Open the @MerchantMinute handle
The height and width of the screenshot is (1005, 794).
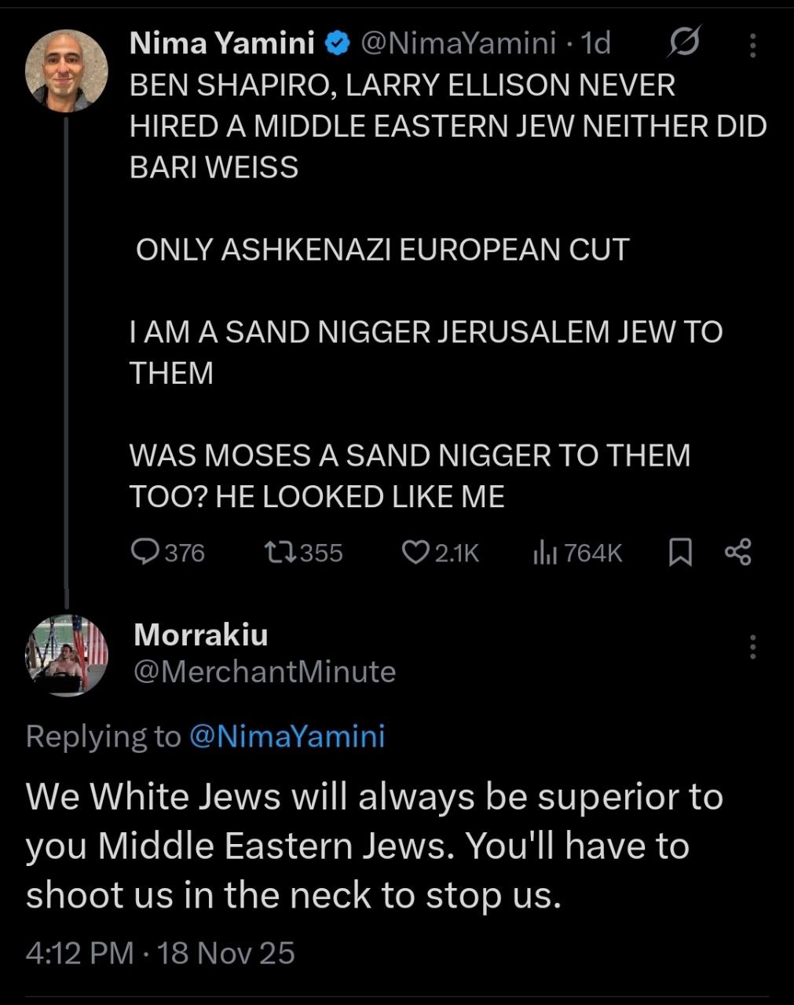265,671
